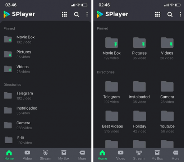
Task: Open the Holiday folder in grid view
Action: [x=139, y=122]
